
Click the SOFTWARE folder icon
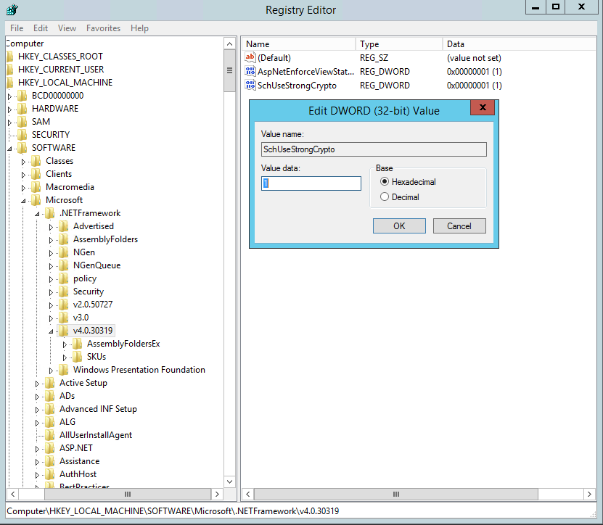click(22, 147)
